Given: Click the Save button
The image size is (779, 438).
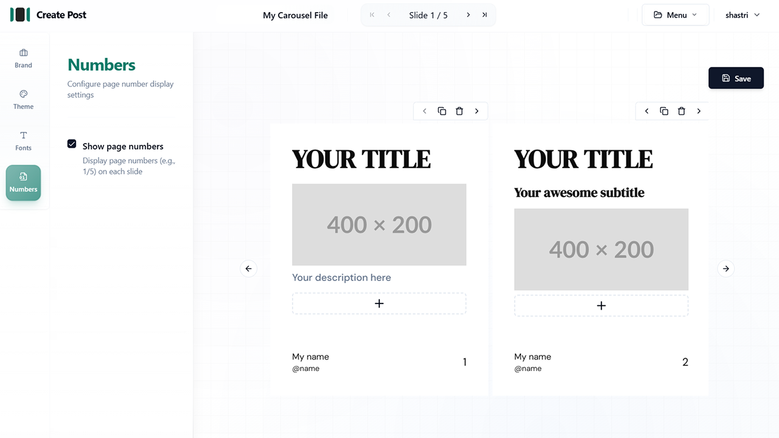Looking at the screenshot, I should pos(736,78).
